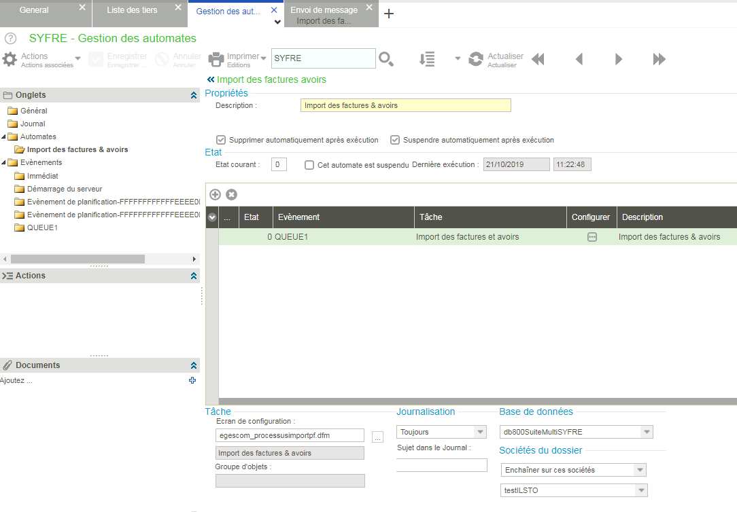
Task: Switch to the Liste des tiers tab
Action: [132, 10]
